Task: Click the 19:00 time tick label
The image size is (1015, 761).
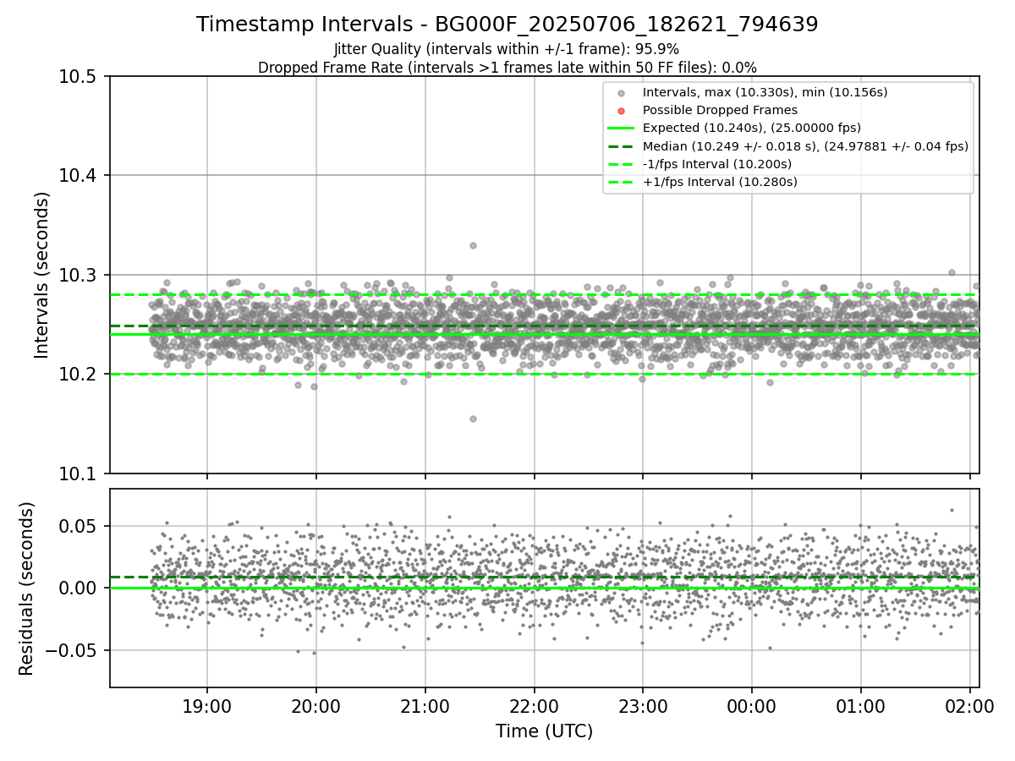Action: coord(207,707)
